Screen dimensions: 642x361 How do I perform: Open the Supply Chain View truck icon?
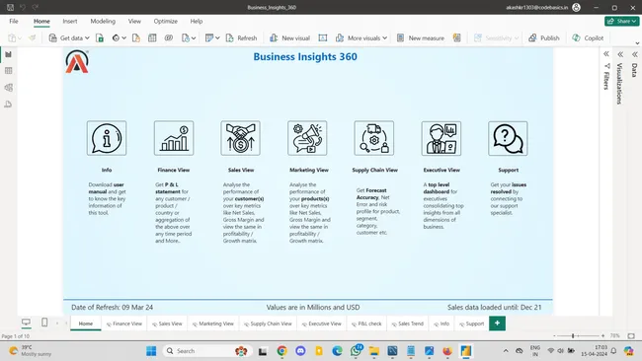click(x=373, y=138)
